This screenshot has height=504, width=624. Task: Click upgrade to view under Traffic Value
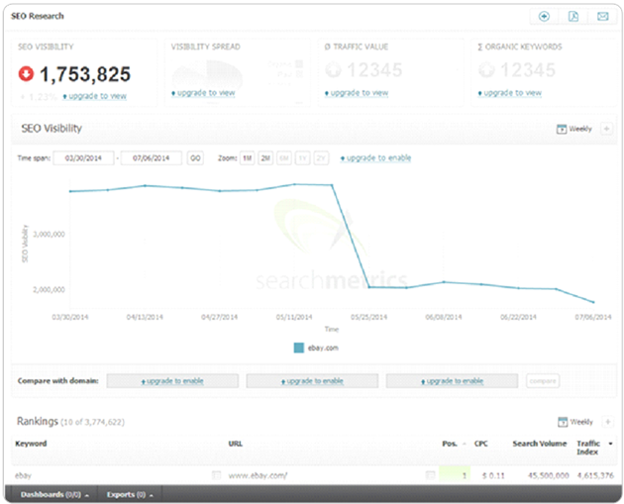[357, 93]
